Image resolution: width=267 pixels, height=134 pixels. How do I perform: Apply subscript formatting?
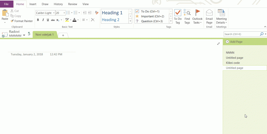(58, 20)
